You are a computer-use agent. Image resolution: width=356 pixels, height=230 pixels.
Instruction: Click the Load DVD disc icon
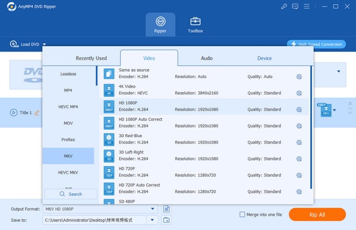(14, 44)
